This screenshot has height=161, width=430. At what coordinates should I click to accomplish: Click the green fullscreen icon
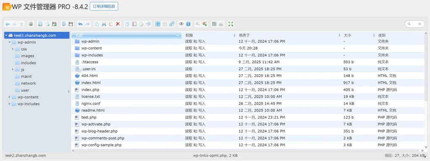pos(231,24)
